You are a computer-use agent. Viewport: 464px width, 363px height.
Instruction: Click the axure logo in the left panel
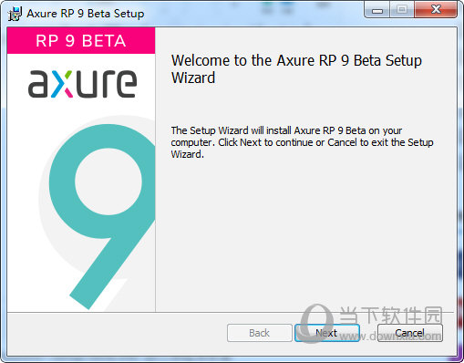click(82, 84)
